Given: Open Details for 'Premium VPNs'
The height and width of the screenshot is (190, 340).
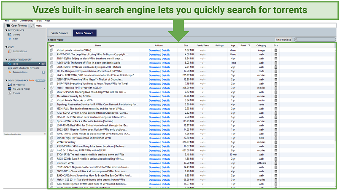Looking at the screenshot, I should [166, 163].
